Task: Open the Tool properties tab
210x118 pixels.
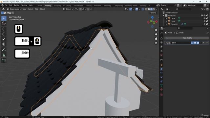Action: [x=161, y=33]
